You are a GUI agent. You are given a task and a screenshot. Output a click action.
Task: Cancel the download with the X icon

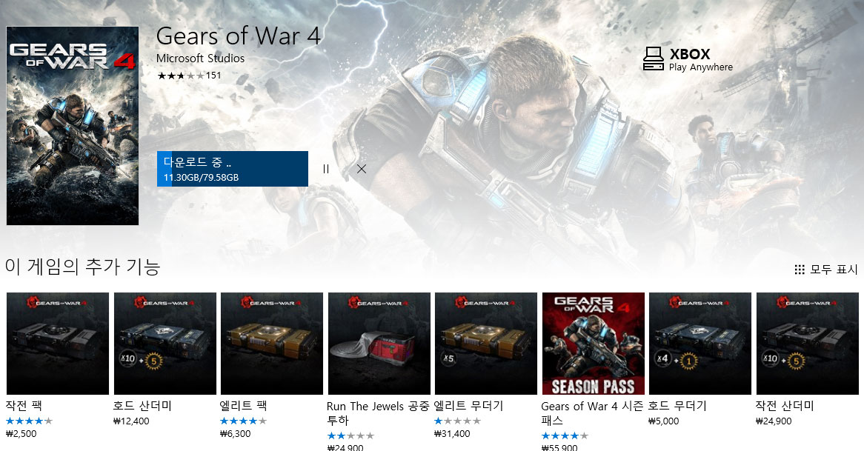pyautogui.click(x=362, y=169)
